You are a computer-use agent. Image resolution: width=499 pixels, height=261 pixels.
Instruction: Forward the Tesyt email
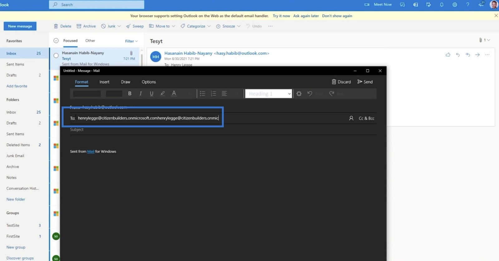(x=477, y=55)
